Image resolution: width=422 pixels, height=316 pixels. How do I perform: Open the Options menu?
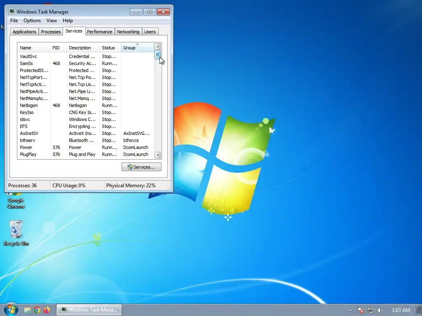click(32, 21)
